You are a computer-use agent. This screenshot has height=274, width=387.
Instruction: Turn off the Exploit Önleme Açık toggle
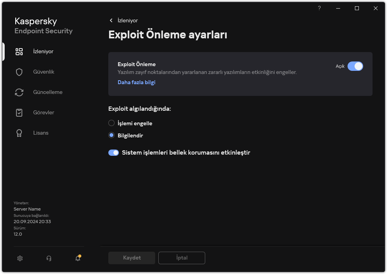(x=355, y=66)
